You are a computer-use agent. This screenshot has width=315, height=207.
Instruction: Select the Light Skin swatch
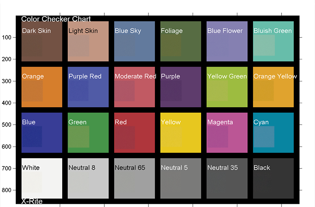point(88,41)
